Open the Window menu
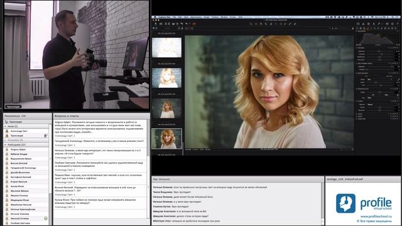This screenshot has width=402, height=226. (224, 17)
